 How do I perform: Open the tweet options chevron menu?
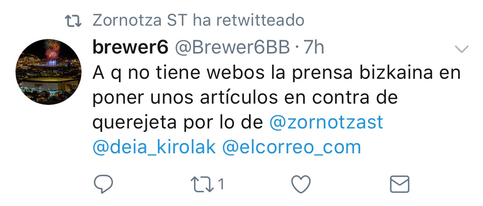(x=462, y=48)
